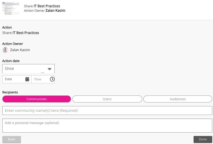Viewport: 213px width, 144px height.
Task: Click IT Best Practices in the header
Action: 47,6
